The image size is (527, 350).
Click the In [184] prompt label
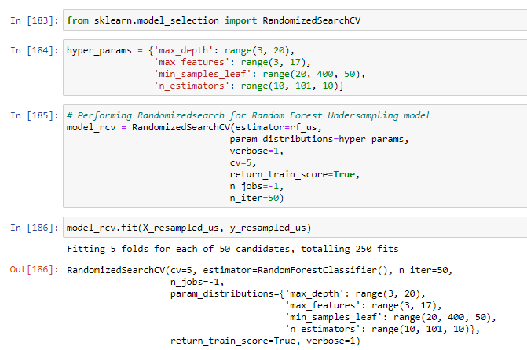point(35,50)
